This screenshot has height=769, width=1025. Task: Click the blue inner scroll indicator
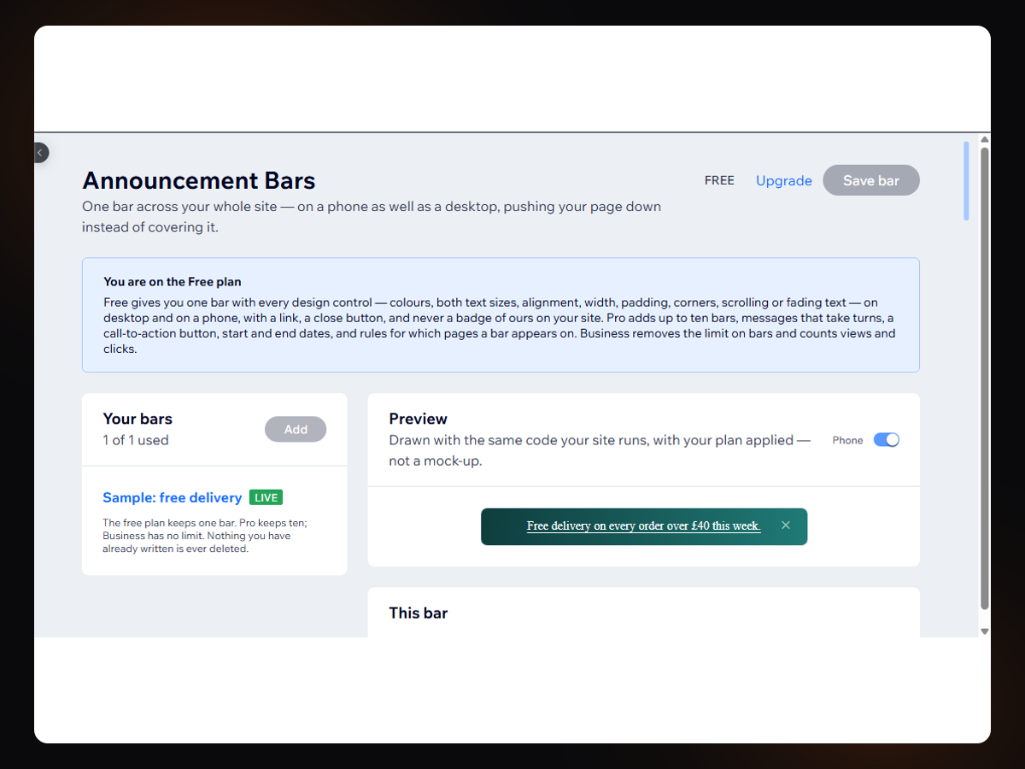tap(966, 181)
